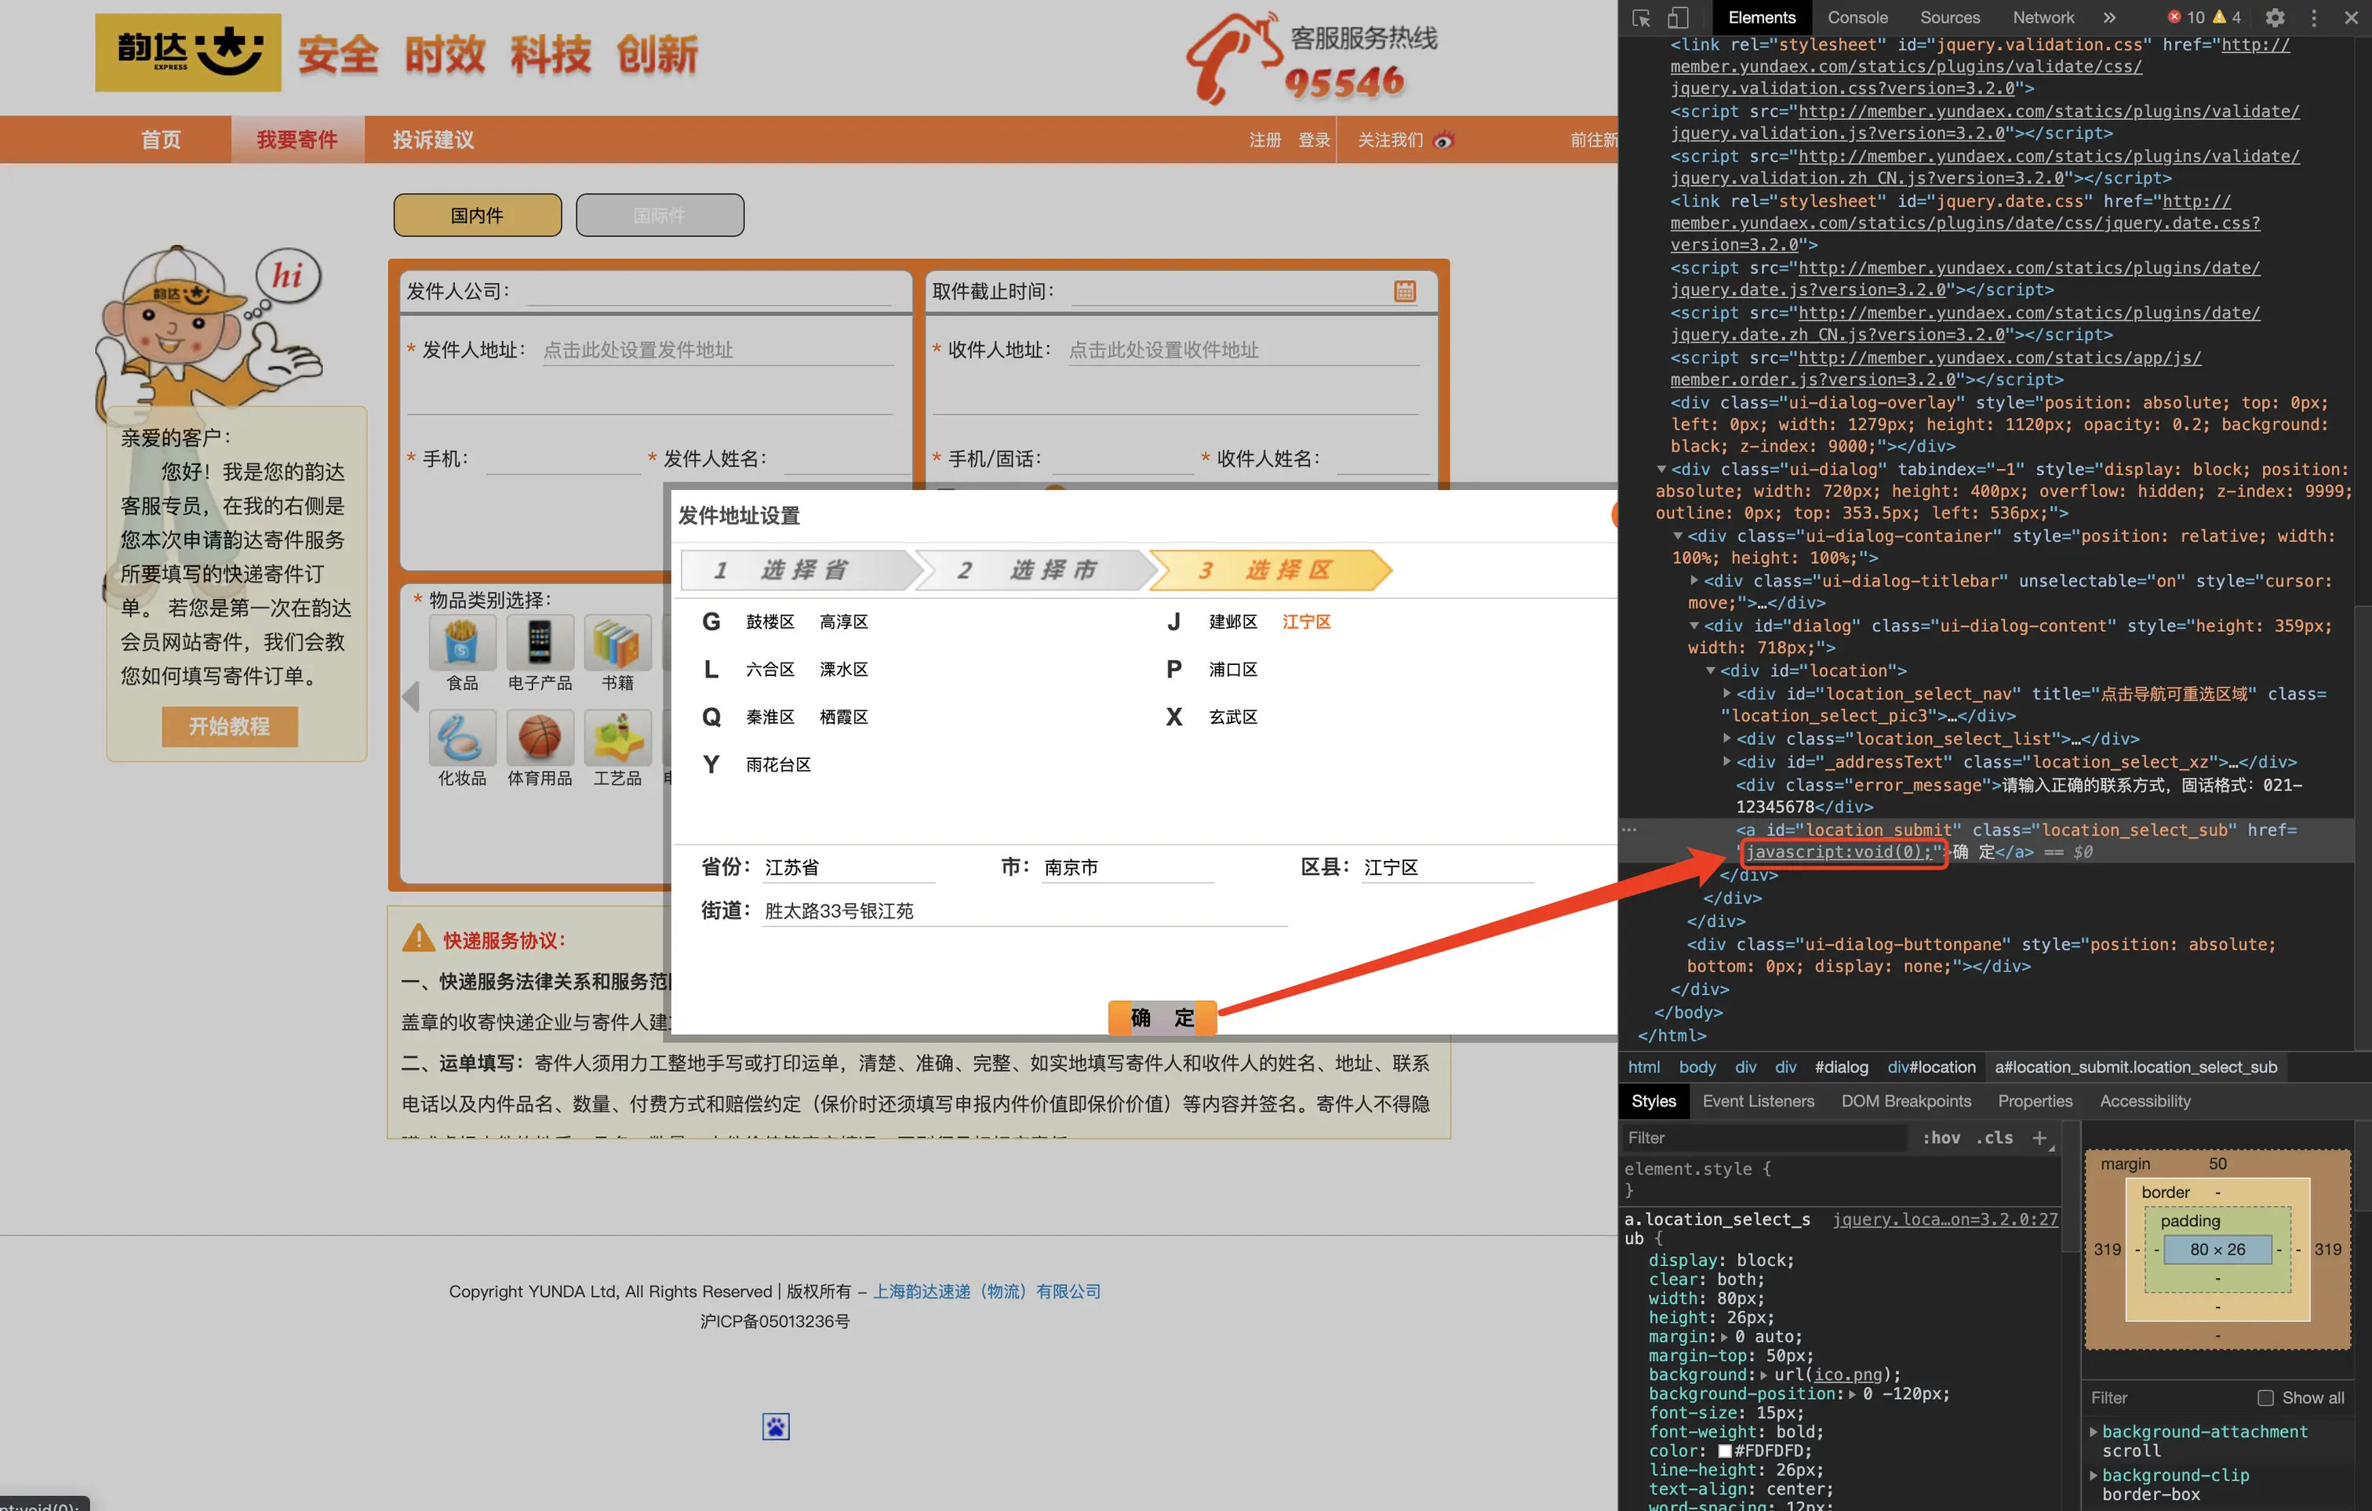2372x1511 pixels.
Task: Click the 确定 confirm button
Action: (1162, 1018)
